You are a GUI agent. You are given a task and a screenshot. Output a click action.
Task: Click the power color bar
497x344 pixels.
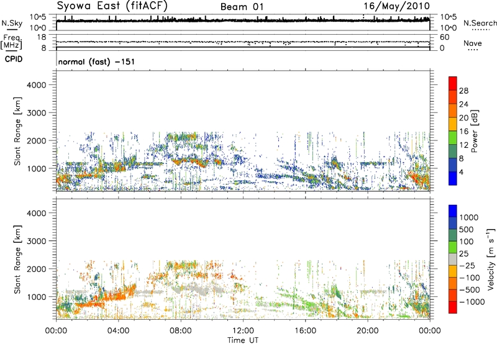453,131
